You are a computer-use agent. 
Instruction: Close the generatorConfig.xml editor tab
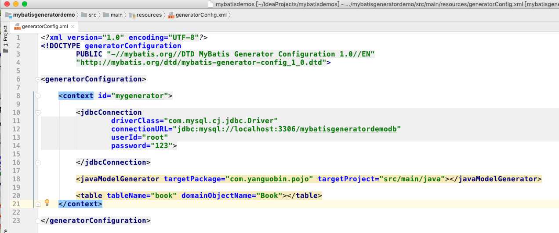(x=73, y=26)
